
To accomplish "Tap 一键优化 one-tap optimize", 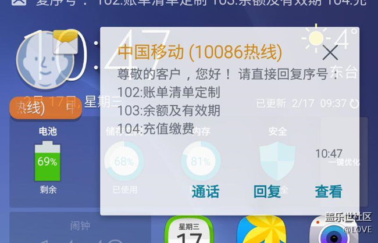I will click(x=344, y=162).
